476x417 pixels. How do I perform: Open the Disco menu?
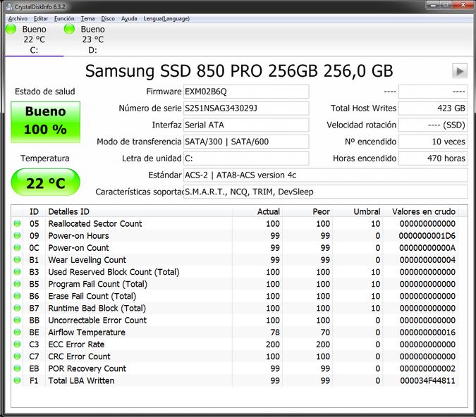108,18
